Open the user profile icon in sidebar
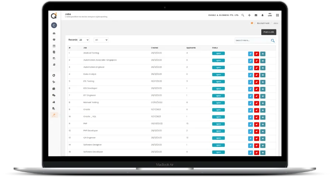This screenshot has width=330, height=177. (54, 65)
